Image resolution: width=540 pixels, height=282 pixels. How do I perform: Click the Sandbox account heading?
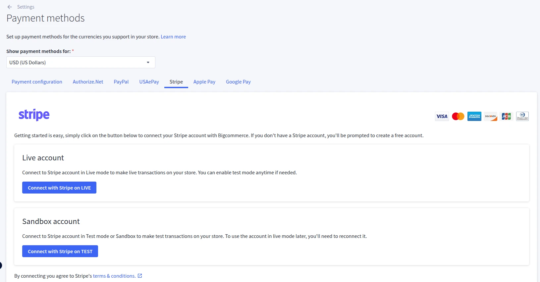(51, 221)
